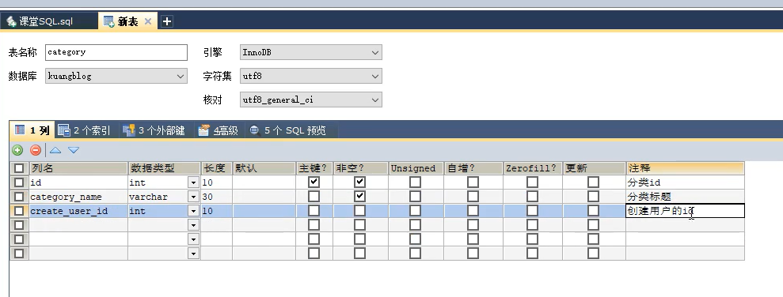Click the 注释 column header
Image resolution: width=783 pixels, height=297 pixels.
[685, 168]
